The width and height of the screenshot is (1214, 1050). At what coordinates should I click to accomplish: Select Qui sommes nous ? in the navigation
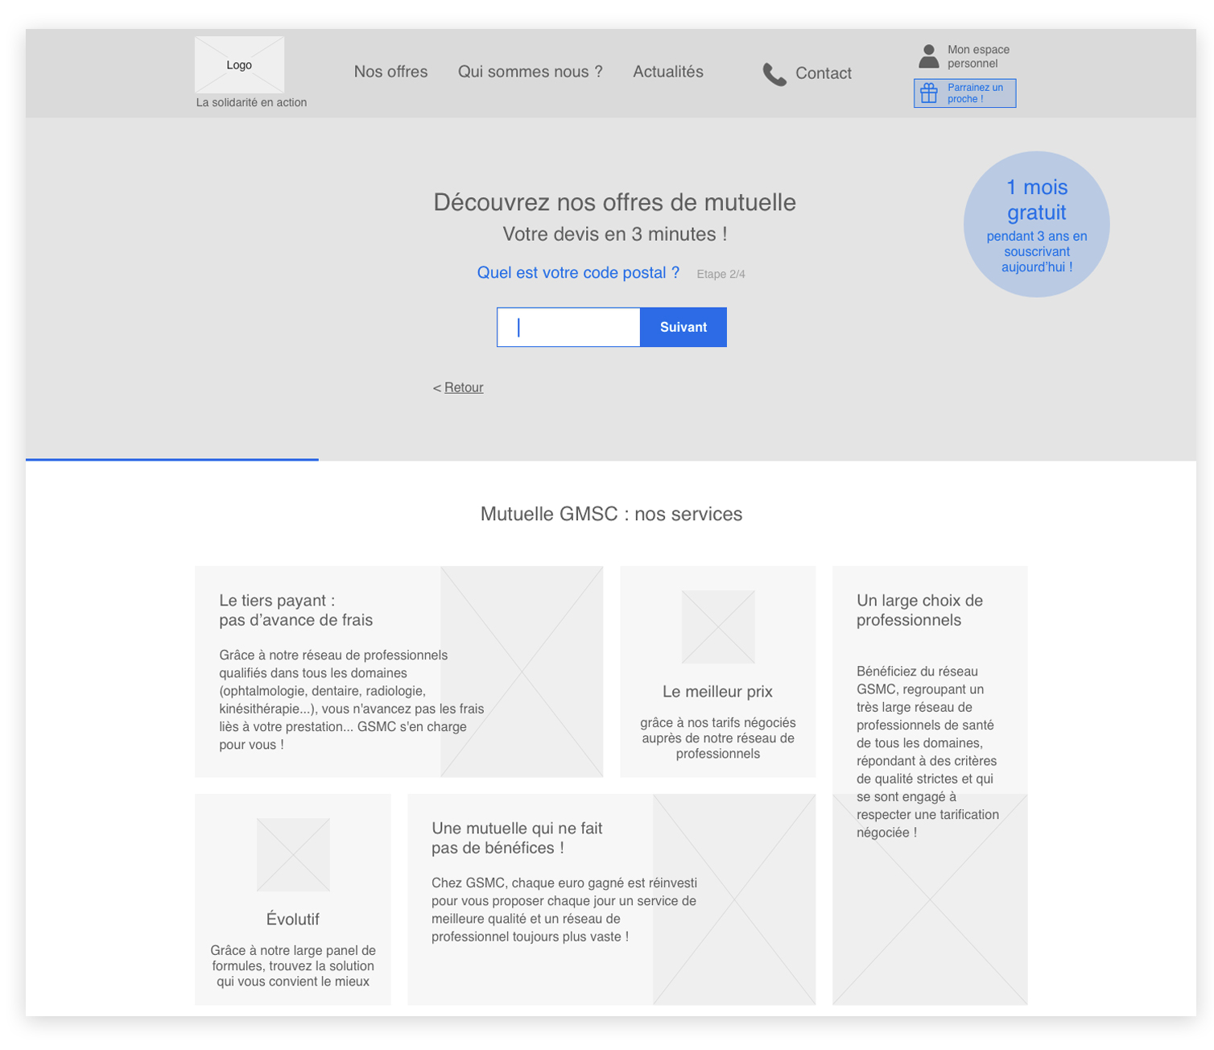[x=530, y=72]
